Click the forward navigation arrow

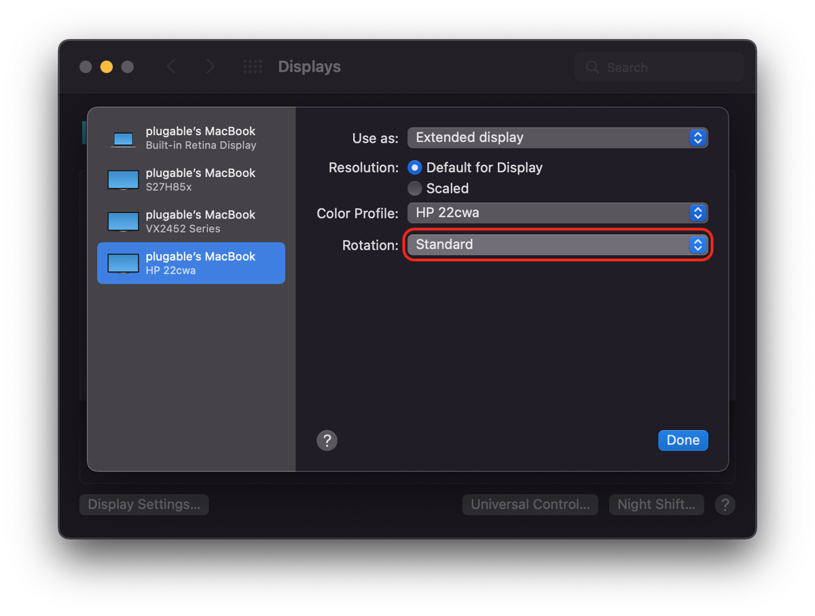(210, 66)
